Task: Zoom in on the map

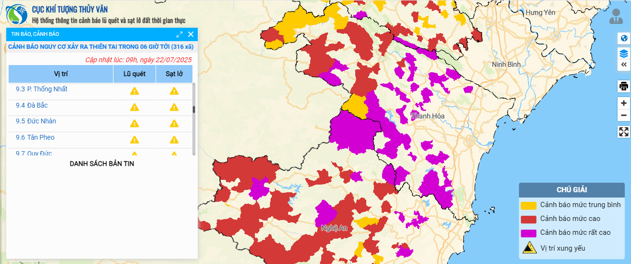Action: click(623, 103)
